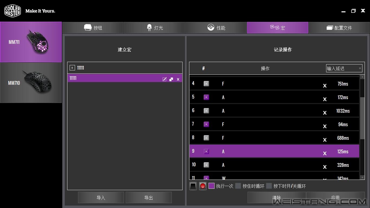
Task: Delete action row 8 with X
Action: pos(325,140)
